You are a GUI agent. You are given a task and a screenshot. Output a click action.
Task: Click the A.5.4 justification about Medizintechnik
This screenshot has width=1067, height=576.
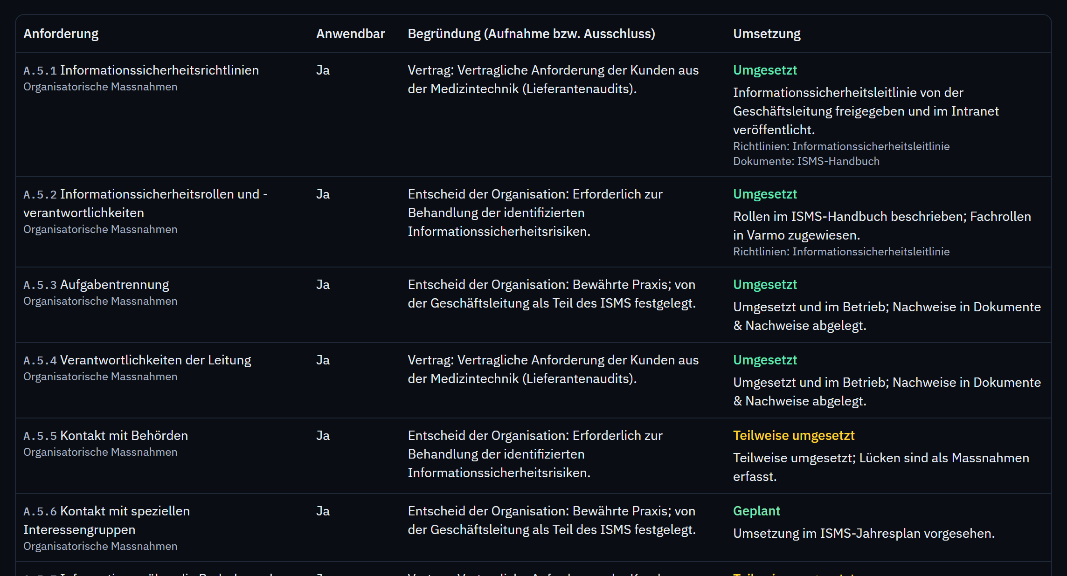pyautogui.click(x=553, y=370)
